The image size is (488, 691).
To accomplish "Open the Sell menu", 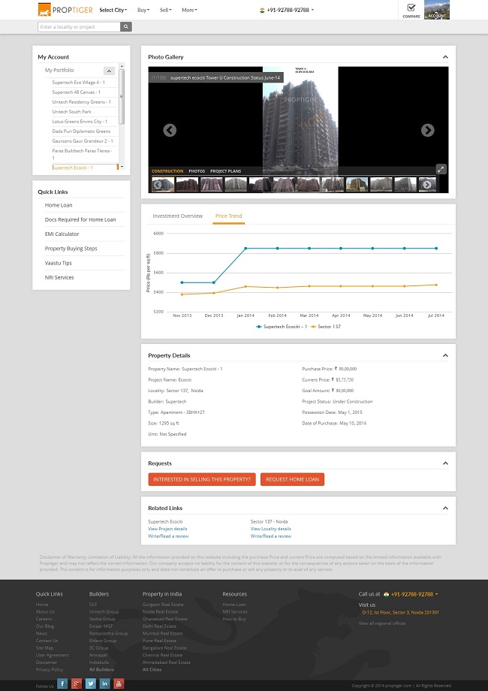I will (x=166, y=10).
